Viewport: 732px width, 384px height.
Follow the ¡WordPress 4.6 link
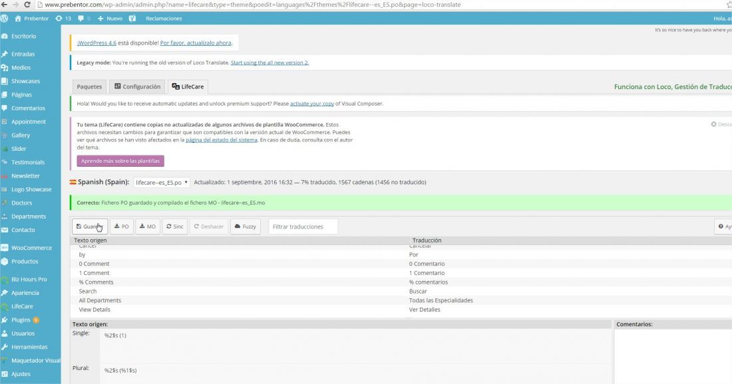[96, 43]
